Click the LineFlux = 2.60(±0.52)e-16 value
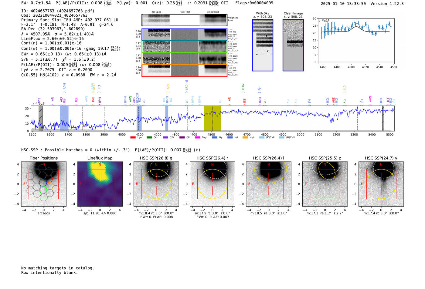Screen dimensions: 425x289 point(53,39)
